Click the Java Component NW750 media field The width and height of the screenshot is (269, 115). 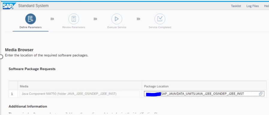point(80,94)
